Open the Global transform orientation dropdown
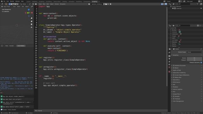 click(24, 4)
